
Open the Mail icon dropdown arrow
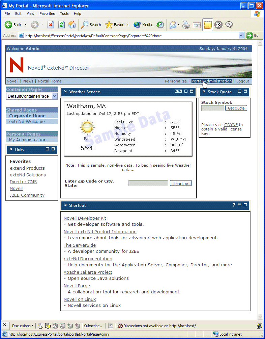pyautogui.click(x=179, y=25)
